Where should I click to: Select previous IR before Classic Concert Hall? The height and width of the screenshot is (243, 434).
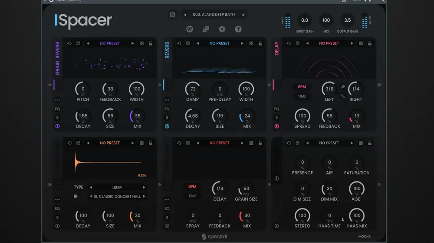(x=91, y=196)
